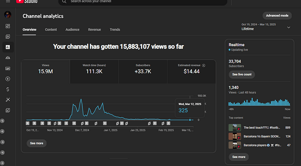Open 'Barcelona players' video thumbnail
The width and height of the screenshot is (301, 166).
click(x=235, y=145)
